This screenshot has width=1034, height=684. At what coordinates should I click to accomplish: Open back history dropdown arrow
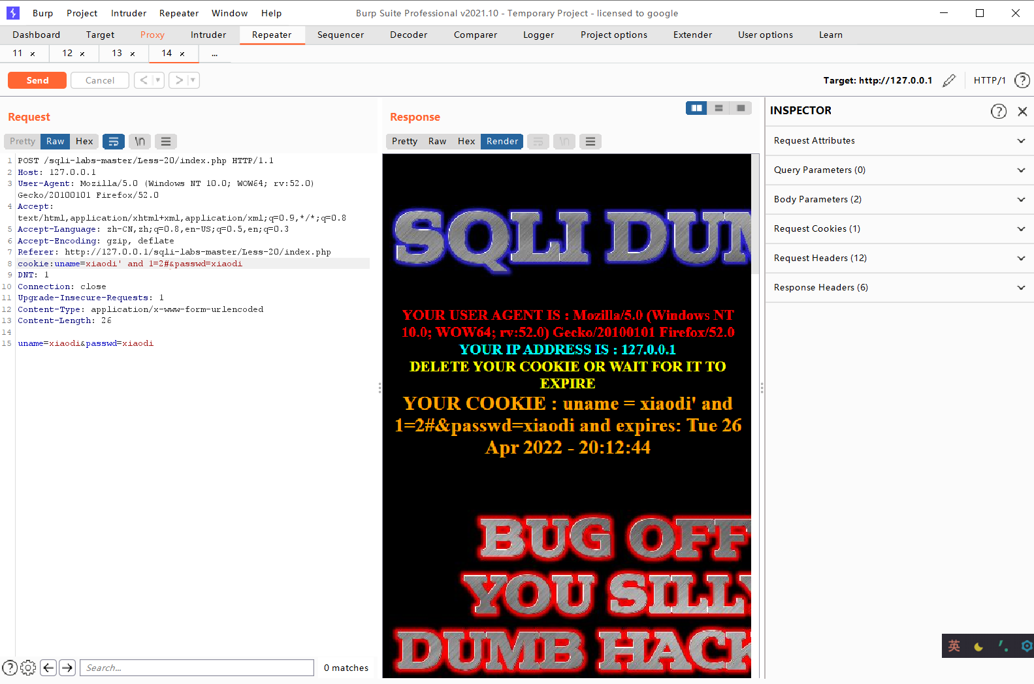[x=158, y=80]
